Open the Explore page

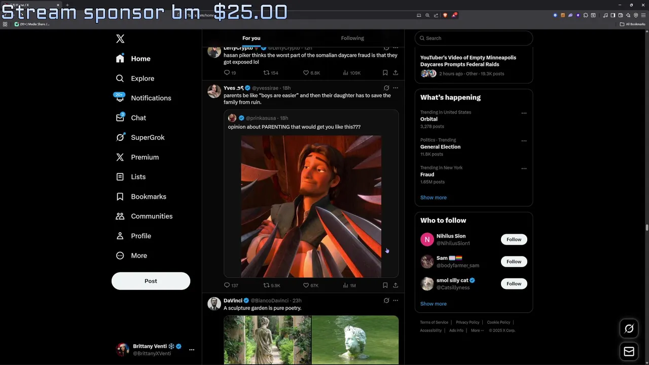coord(135,79)
